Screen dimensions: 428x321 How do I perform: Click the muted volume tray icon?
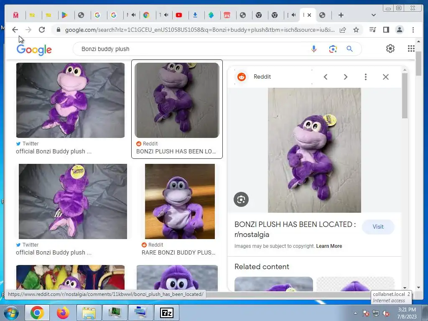386,313
